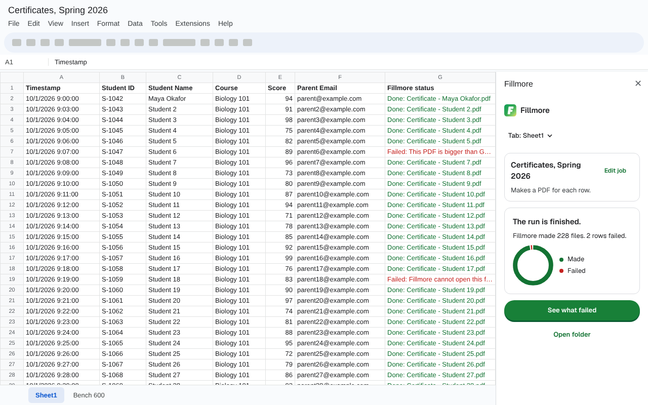
Task: Switch to the Sheet1 sheet tab at bottom
Action: (x=46, y=395)
